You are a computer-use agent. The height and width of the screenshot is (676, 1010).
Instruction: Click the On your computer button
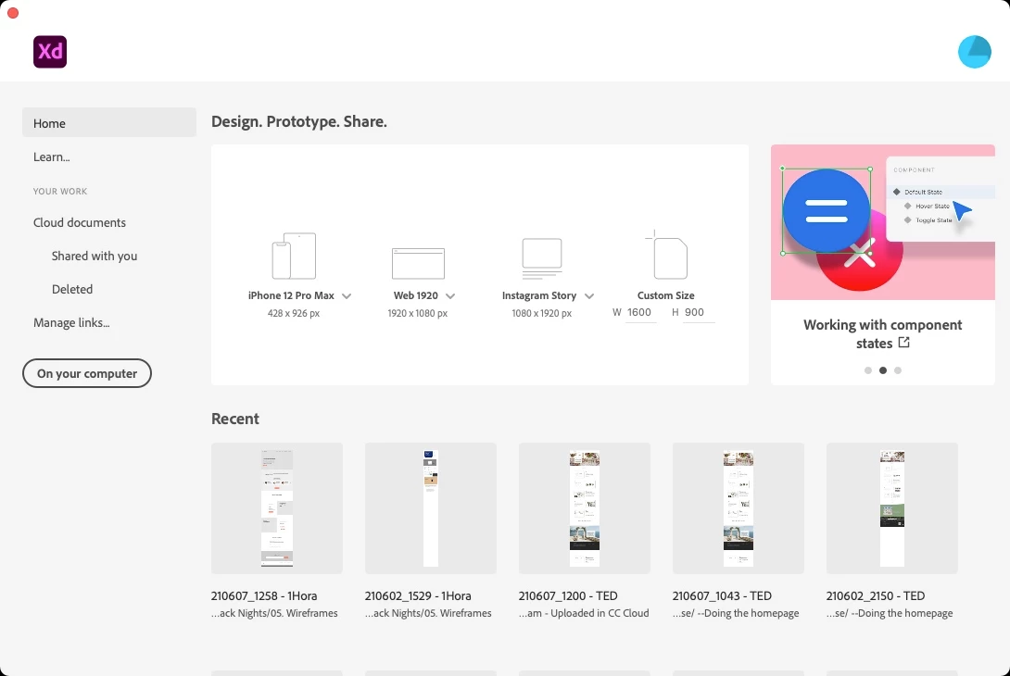pyautogui.click(x=87, y=373)
